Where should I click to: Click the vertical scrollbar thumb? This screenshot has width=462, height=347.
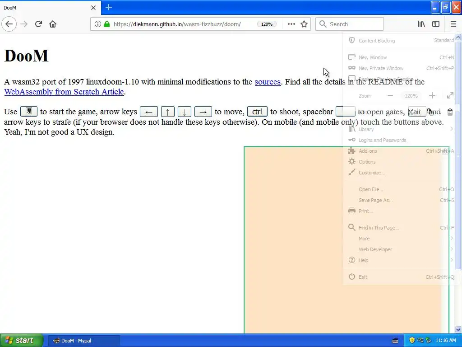pyautogui.click(x=458, y=155)
